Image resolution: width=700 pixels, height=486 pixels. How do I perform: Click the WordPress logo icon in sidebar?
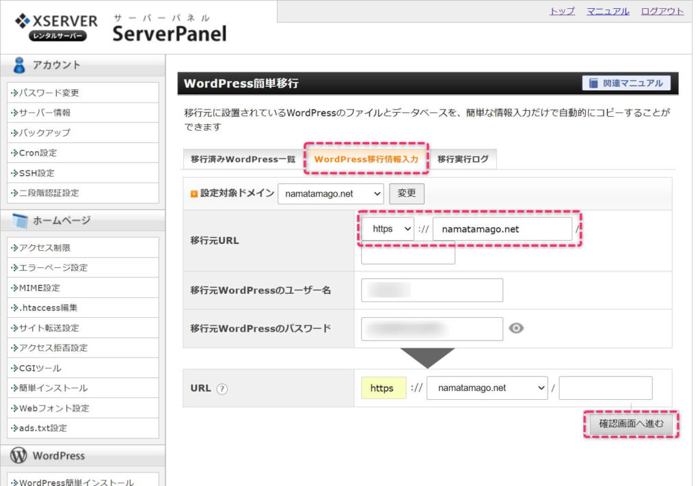tap(18, 456)
